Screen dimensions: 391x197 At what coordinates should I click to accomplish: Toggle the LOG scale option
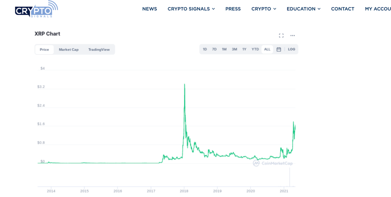pyautogui.click(x=291, y=49)
